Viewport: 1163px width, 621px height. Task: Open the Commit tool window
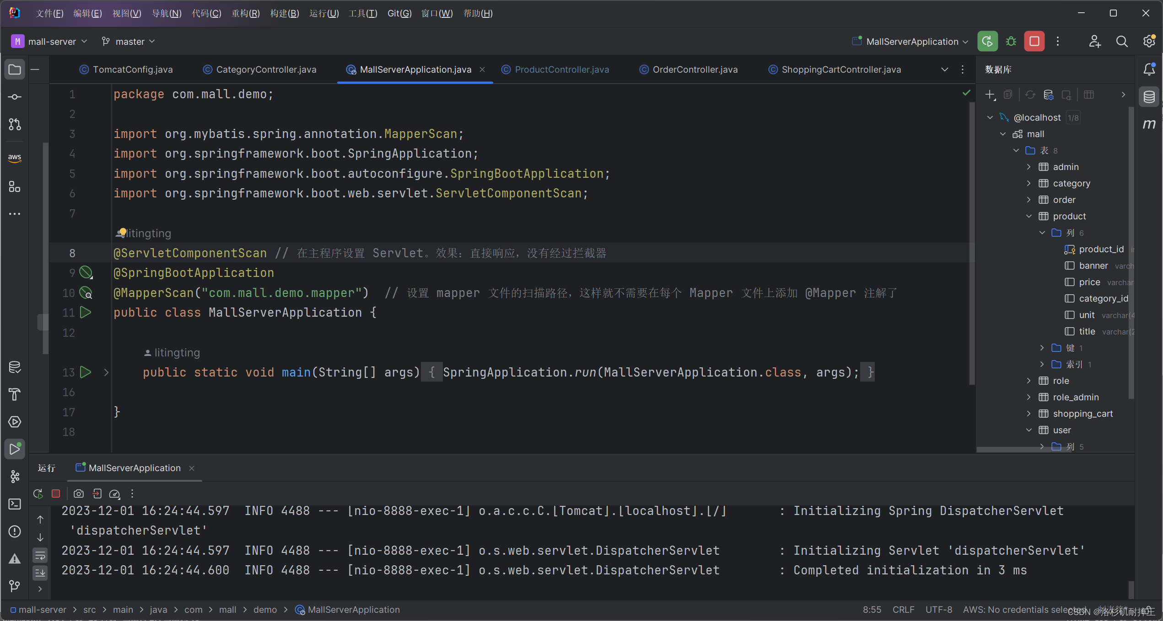click(15, 97)
